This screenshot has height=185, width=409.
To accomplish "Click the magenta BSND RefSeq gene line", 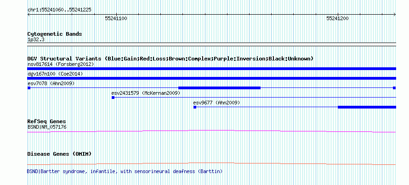I will (x=211, y=131).
